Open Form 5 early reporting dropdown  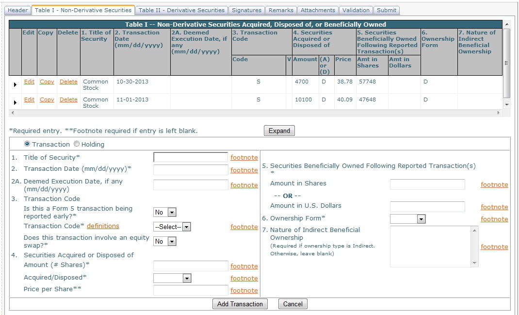pyautogui.click(x=164, y=212)
